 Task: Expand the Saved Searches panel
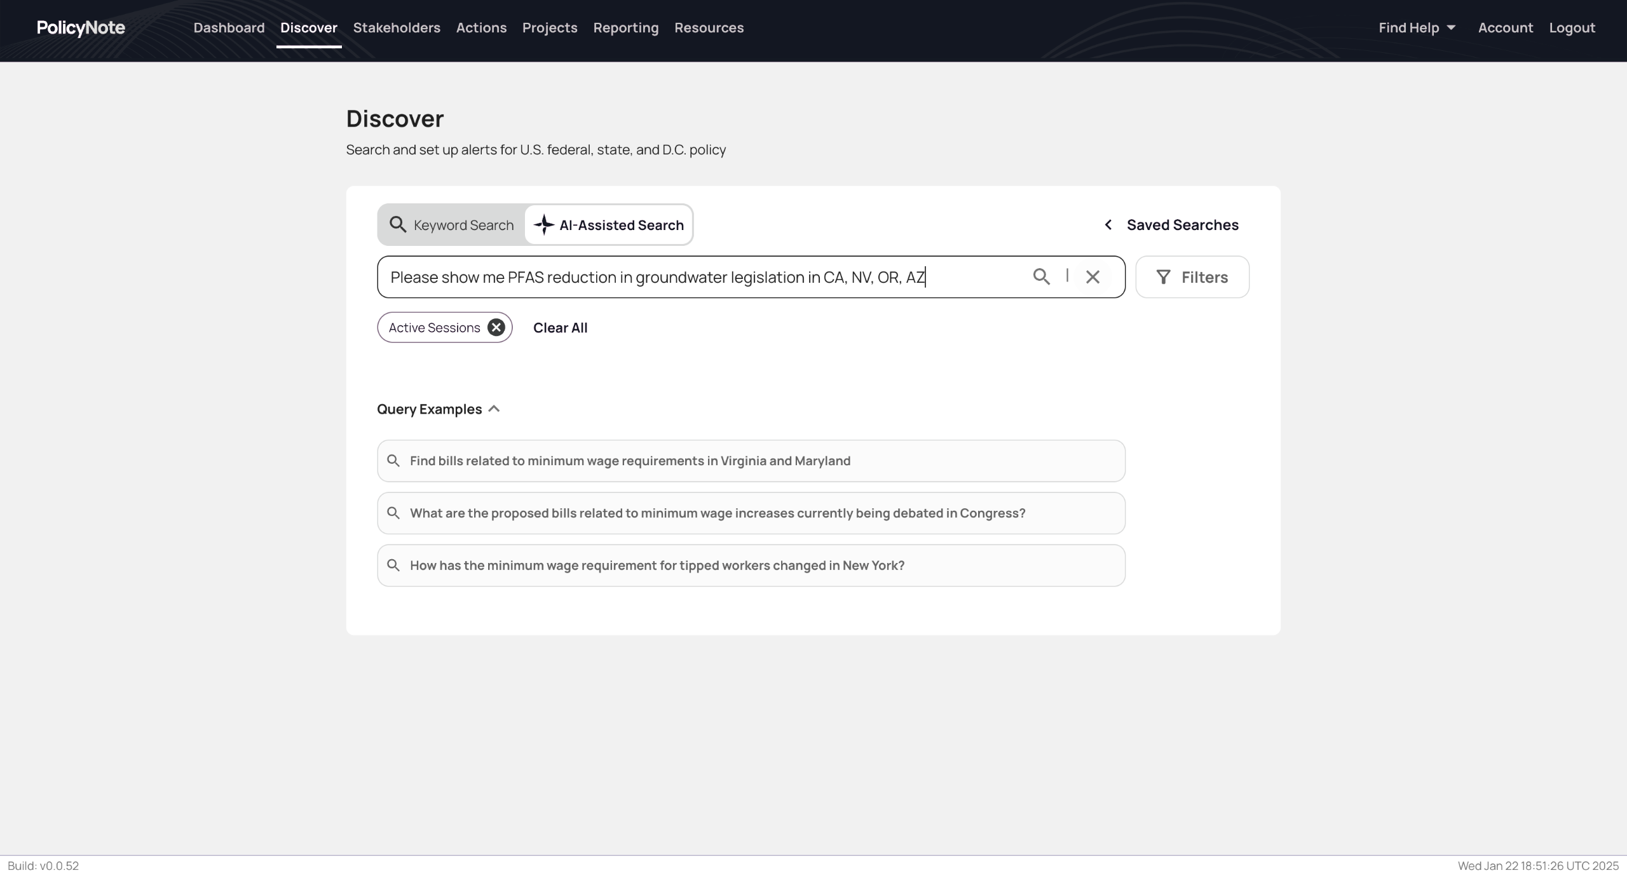tap(1182, 225)
